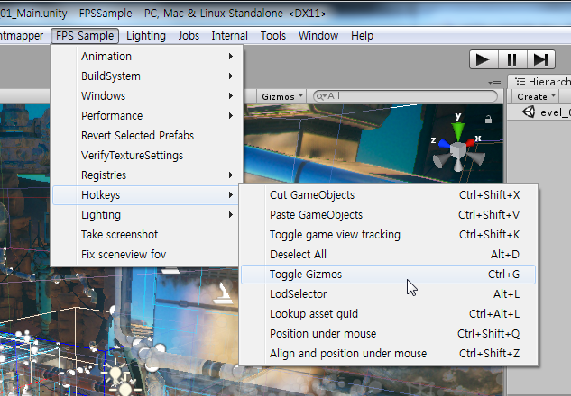This screenshot has width=571, height=396.
Task: Open the Help menu
Action: [x=362, y=36]
